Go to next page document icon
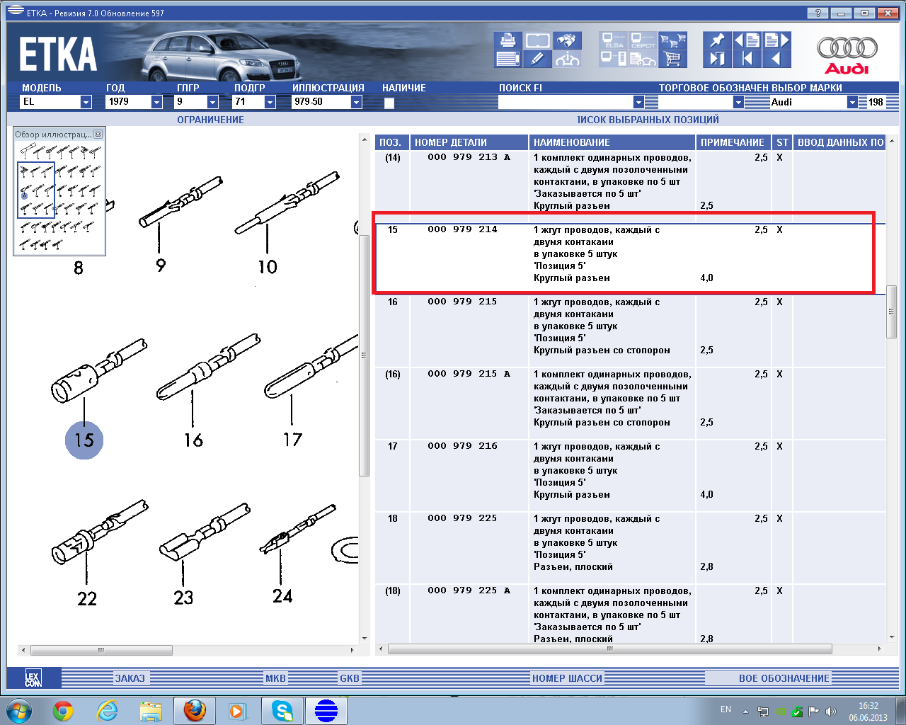The width and height of the screenshot is (906, 725). [x=776, y=40]
